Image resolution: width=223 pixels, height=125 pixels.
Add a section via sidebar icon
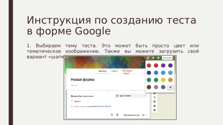155,110
